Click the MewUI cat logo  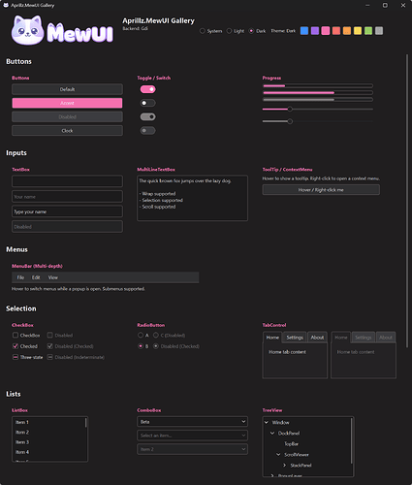pyautogui.click(x=62, y=30)
